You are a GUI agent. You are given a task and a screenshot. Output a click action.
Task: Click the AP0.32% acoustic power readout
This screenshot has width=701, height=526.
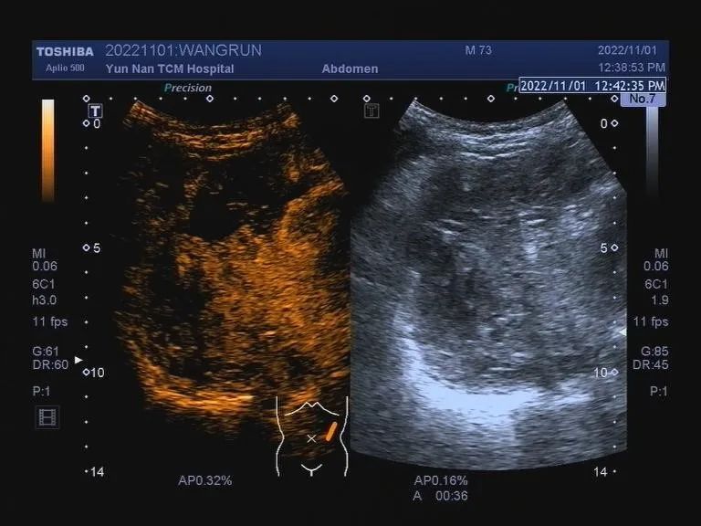204,481
